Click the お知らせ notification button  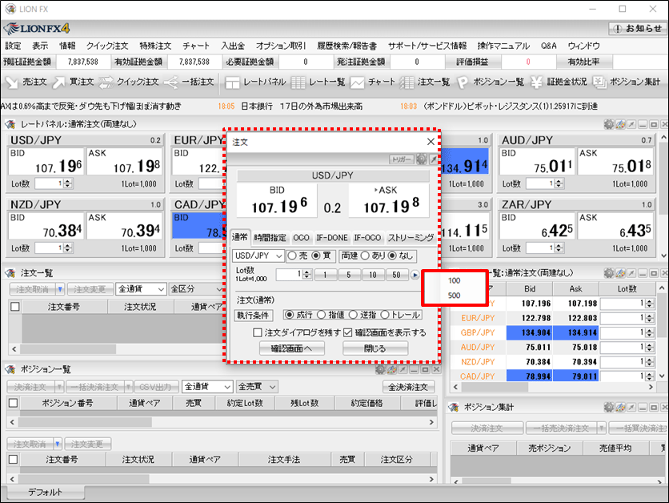pyautogui.click(x=638, y=28)
